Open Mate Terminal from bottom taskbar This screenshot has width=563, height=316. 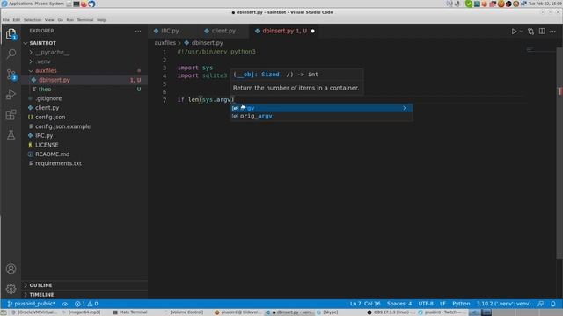(129, 312)
